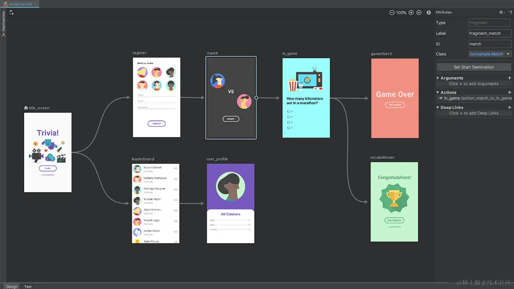Screen dimensions: 514x289
Task: Click the 'in_game' label above its screen
Action: (290, 54)
